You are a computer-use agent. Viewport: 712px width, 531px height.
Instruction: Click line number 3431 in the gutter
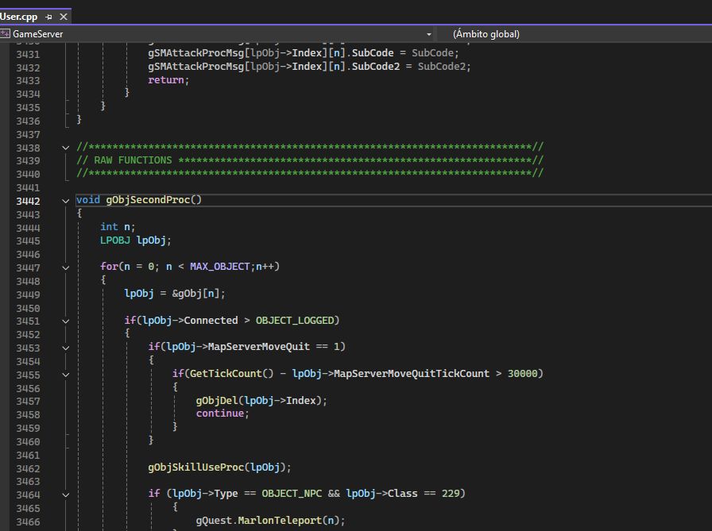28,55
